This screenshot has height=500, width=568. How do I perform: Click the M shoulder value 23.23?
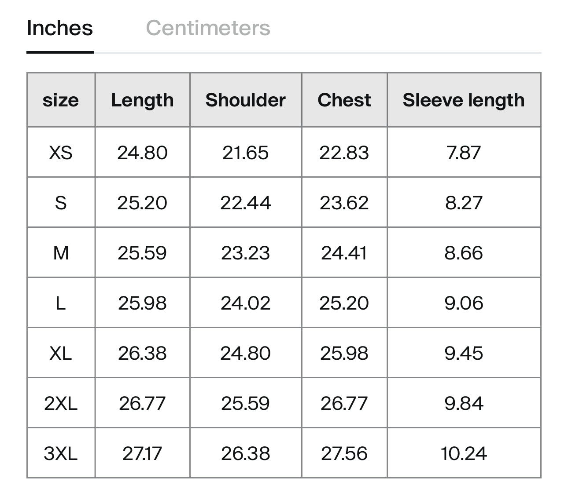245,253
